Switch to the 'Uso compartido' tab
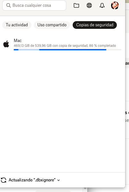The width and height of the screenshot is (129, 192). (52, 25)
